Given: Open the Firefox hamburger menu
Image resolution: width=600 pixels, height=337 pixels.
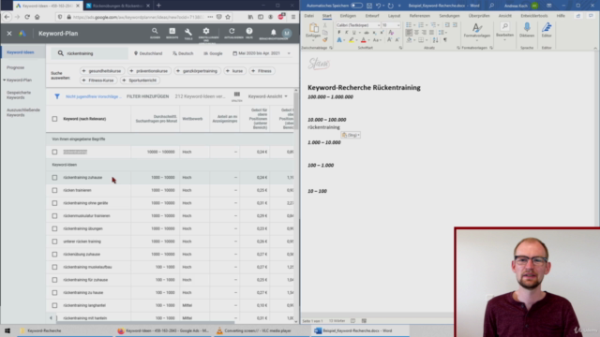Looking at the screenshot, I should point(293,17).
